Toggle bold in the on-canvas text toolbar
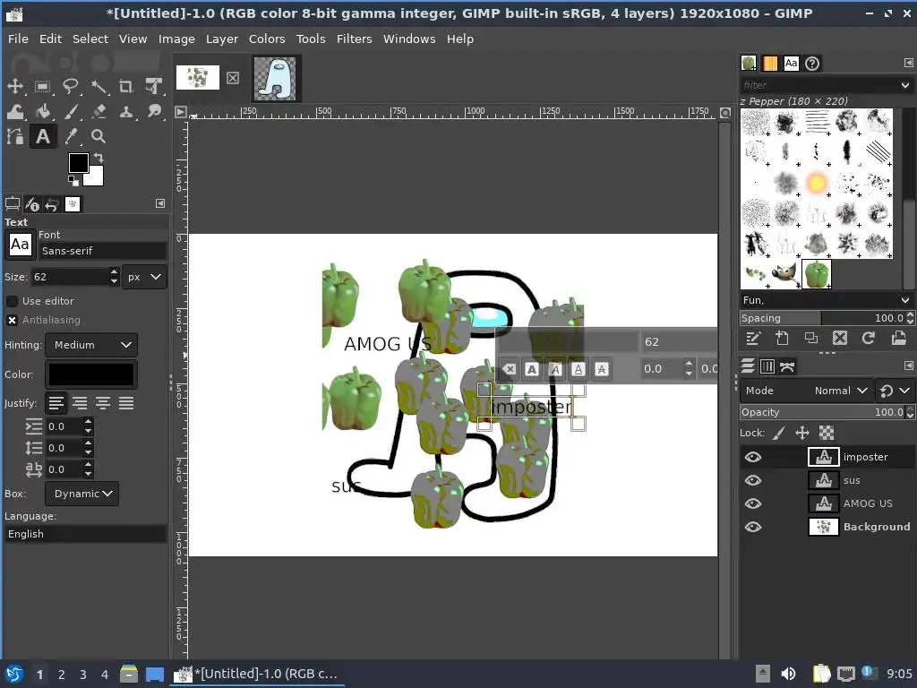917x688 pixels. 532,369
